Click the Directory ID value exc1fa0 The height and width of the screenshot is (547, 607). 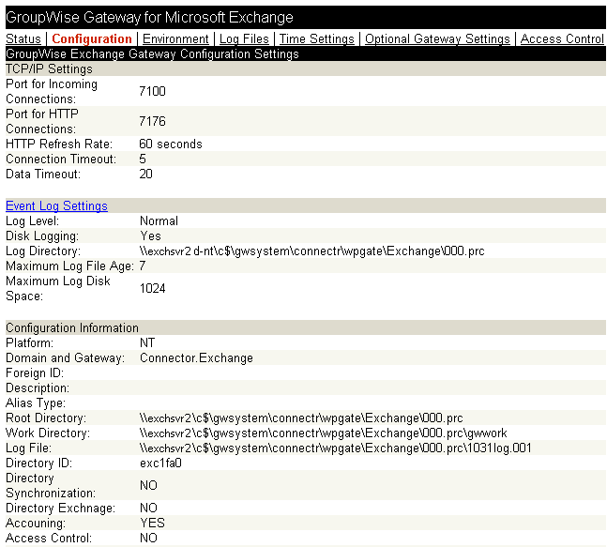coord(160,463)
